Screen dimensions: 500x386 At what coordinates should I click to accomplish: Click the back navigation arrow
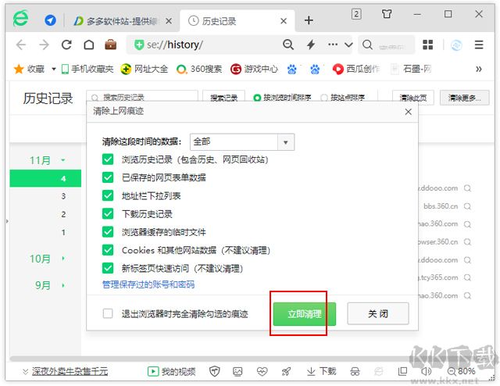click(21, 45)
